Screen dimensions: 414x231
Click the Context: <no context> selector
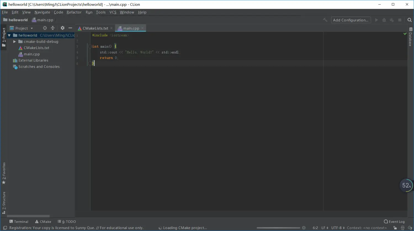pyautogui.click(x=367, y=228)
